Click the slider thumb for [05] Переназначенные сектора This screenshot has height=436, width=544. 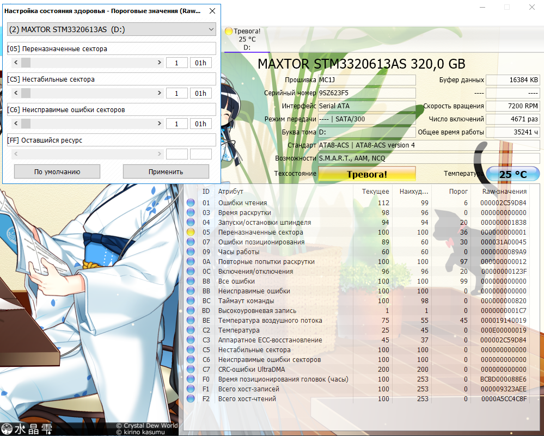point(26,63)
